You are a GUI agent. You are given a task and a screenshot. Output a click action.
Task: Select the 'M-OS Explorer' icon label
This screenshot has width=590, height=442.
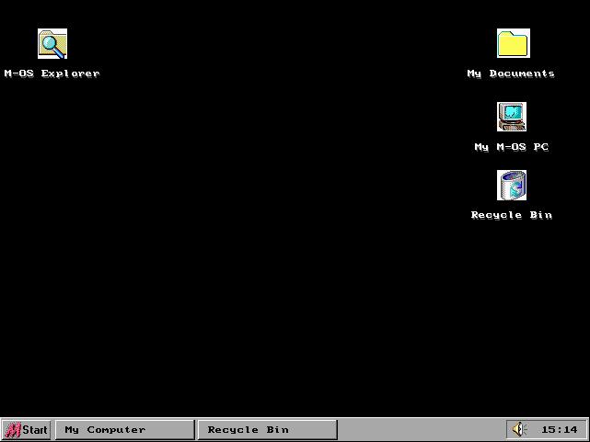click(x=52, y=74)
